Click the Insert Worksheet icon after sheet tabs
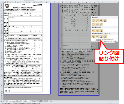 click(51, 101)
